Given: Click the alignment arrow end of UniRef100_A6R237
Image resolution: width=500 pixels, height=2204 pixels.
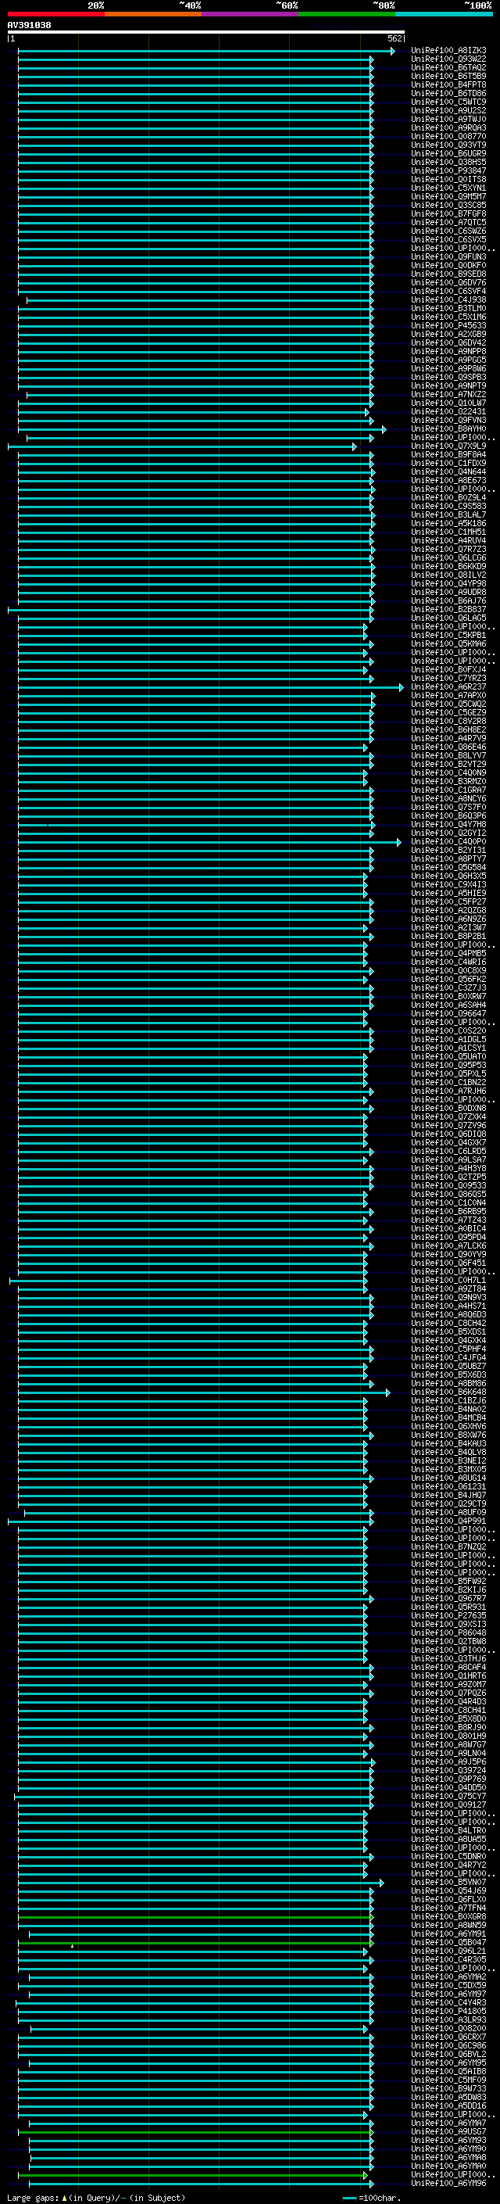Looking at the screenshot, I should [401, 688].
